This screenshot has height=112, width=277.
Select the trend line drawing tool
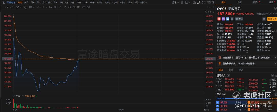click(x=11, y=7)
